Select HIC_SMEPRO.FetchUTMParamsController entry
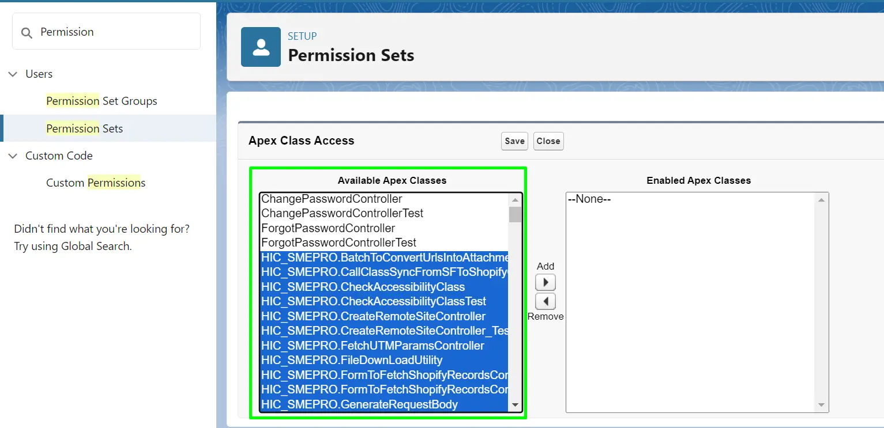884x428 pixels. (x=384, y=346)
